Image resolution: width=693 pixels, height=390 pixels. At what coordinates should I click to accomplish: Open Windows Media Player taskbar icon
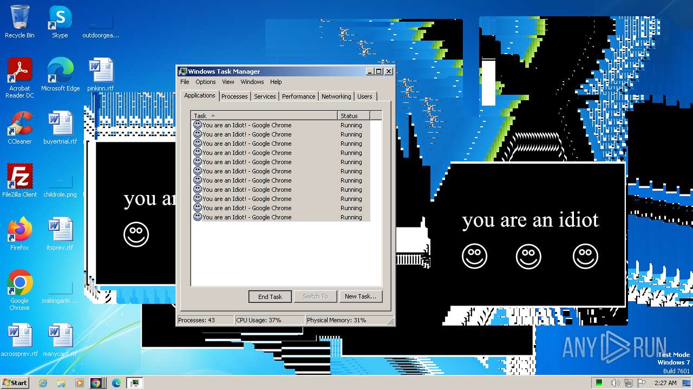[x=80, y=383]
